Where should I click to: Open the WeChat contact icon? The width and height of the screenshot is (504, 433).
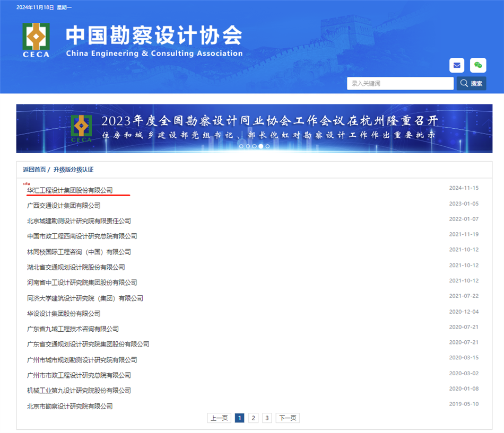(x=478, y=65)
